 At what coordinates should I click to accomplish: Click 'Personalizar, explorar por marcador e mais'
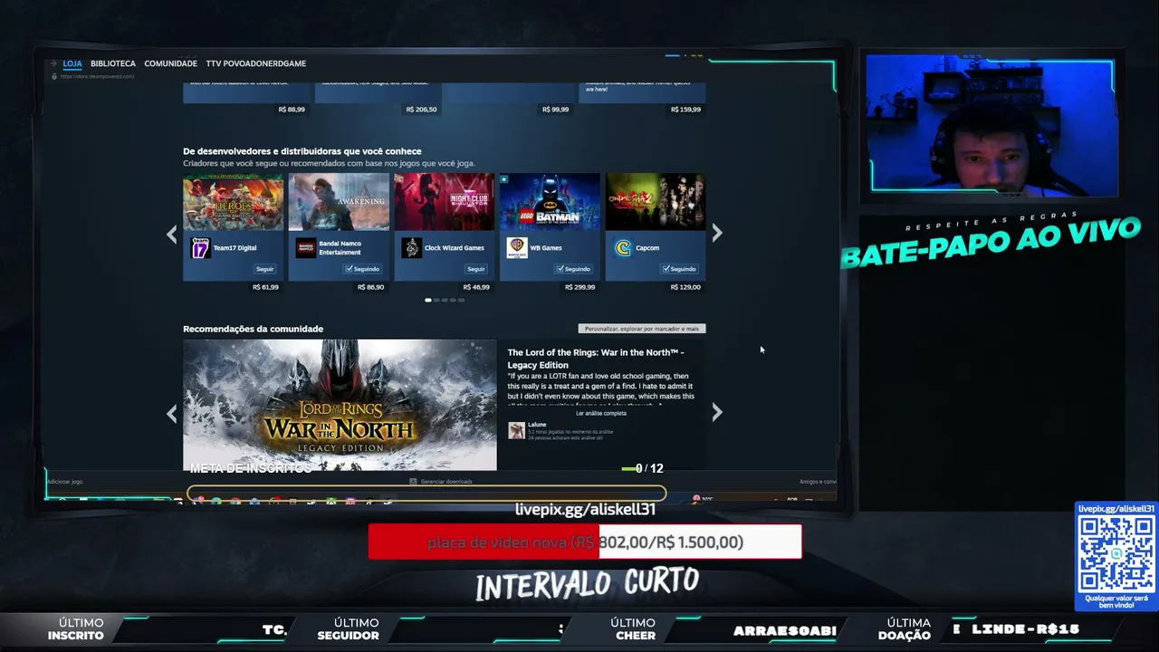pyautogui.click(x=642, y=329)
